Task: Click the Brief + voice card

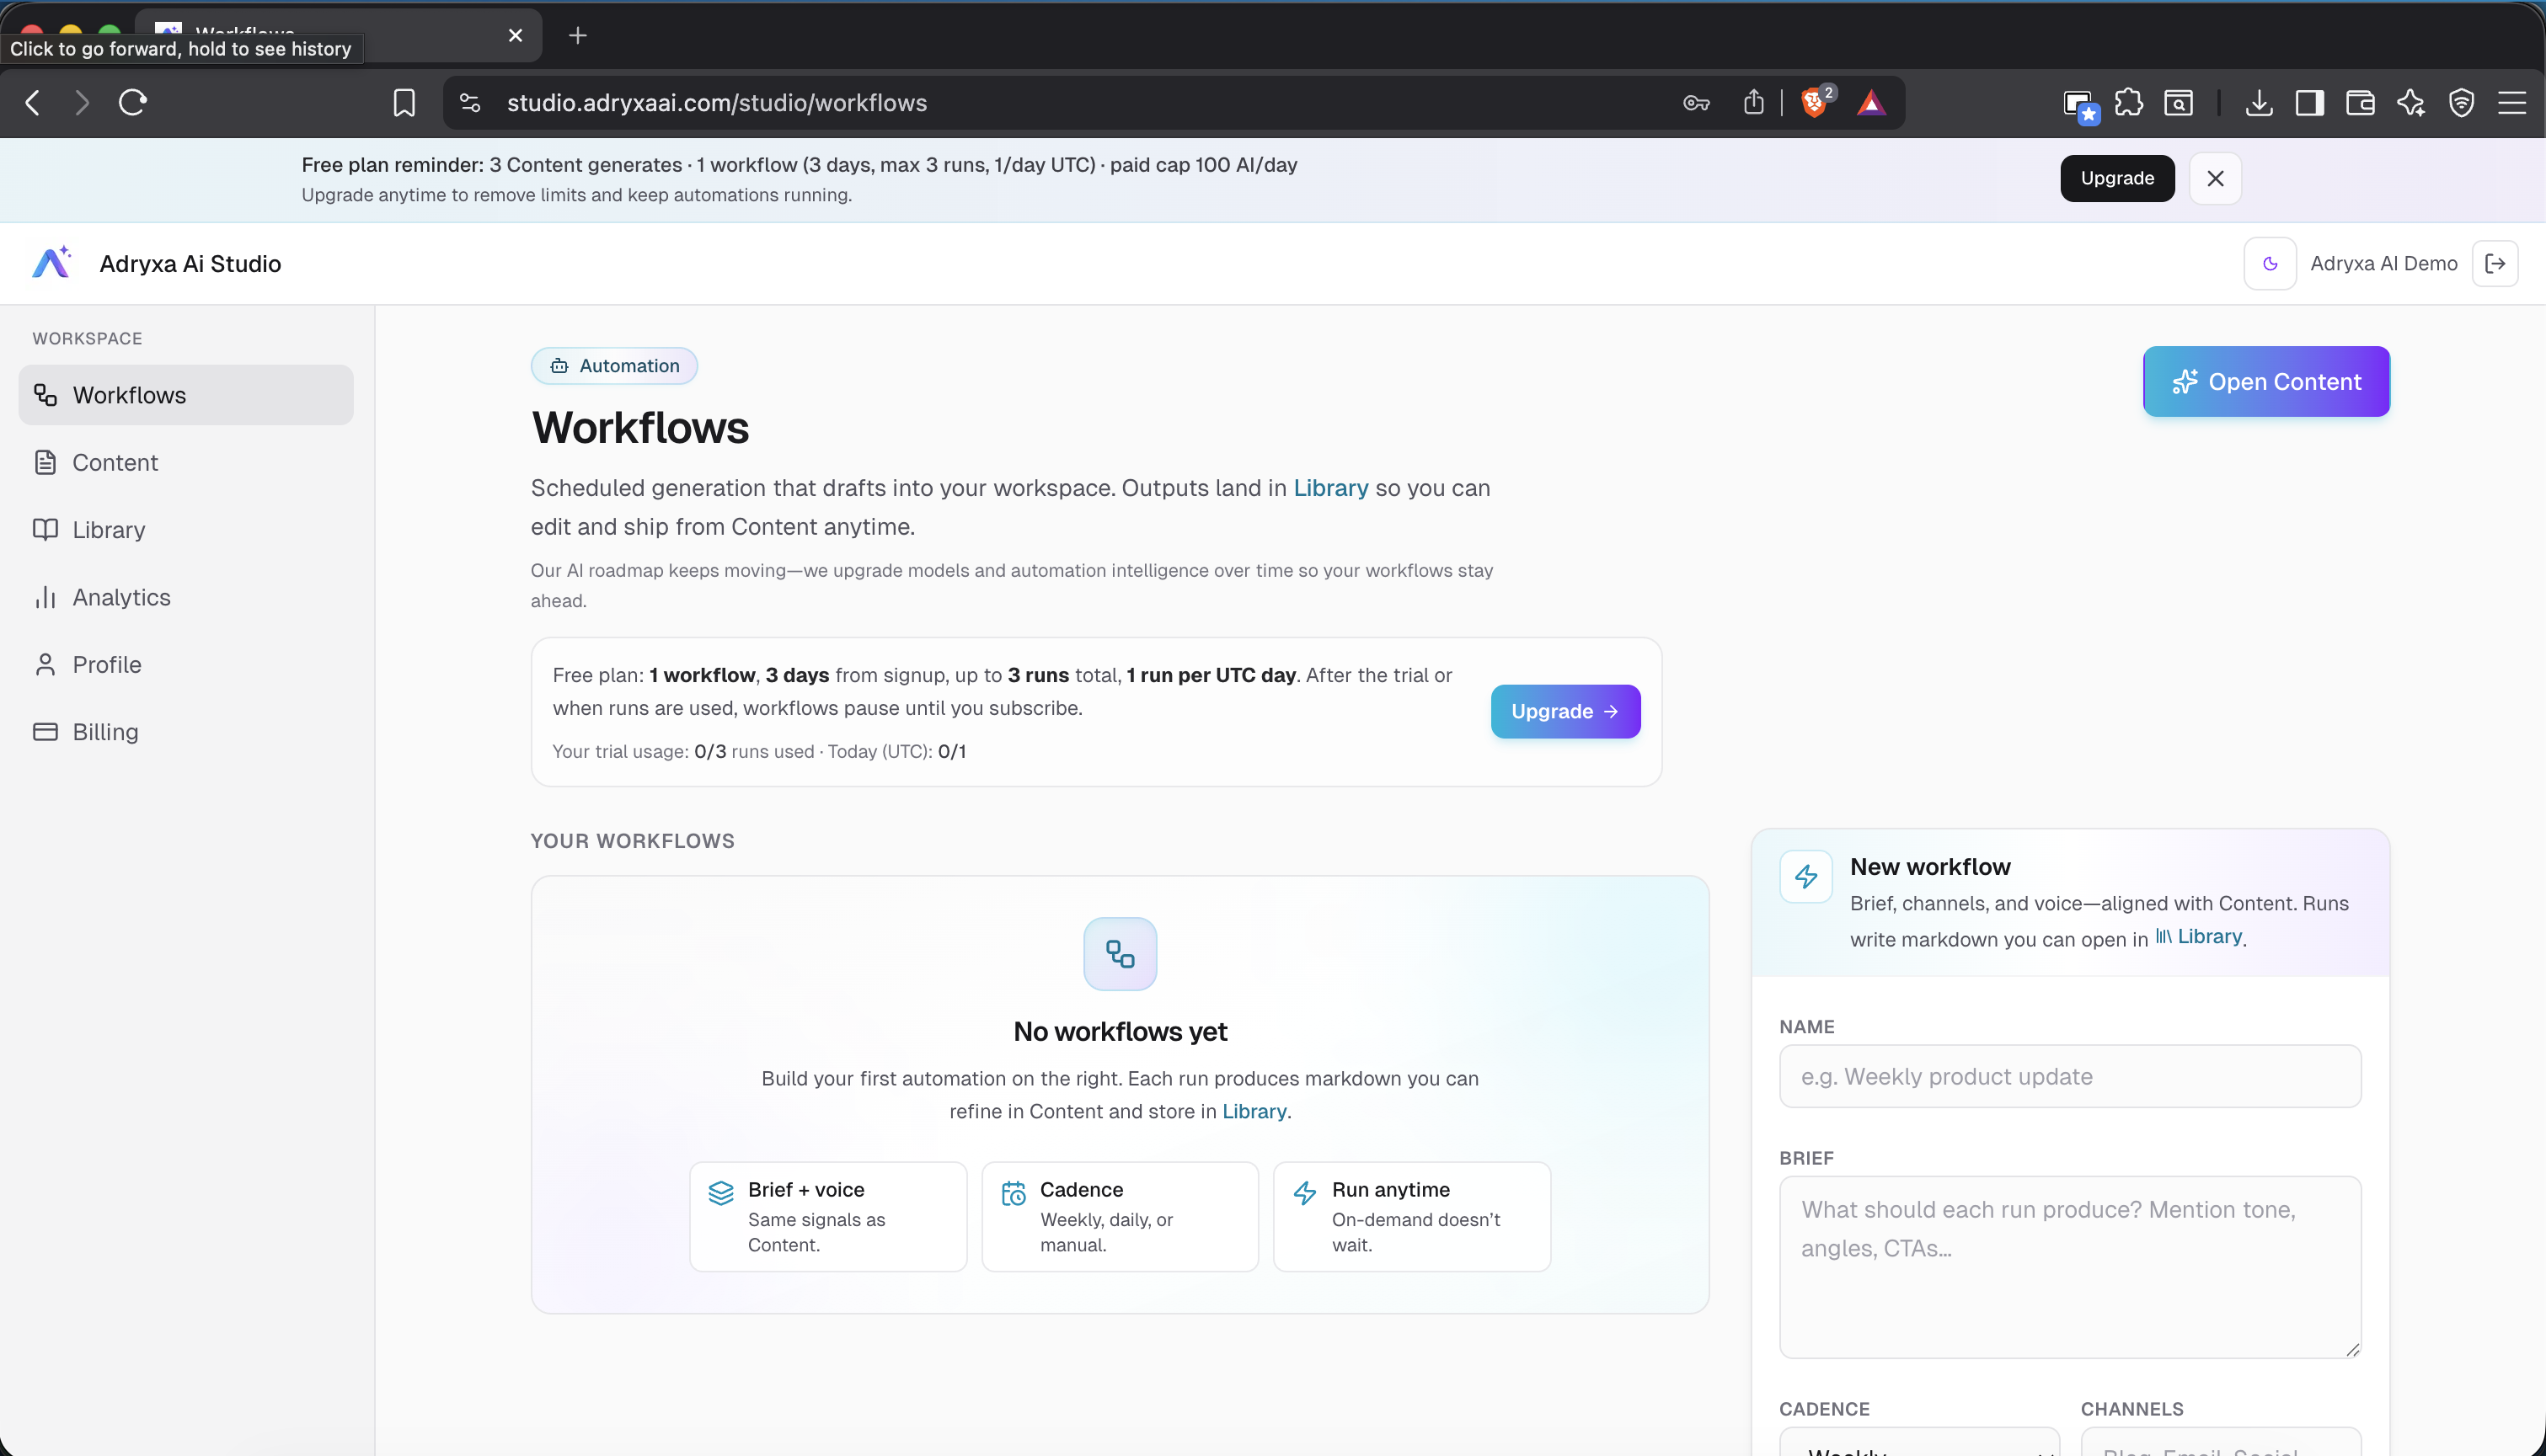Action: (x=828, y=1217)
